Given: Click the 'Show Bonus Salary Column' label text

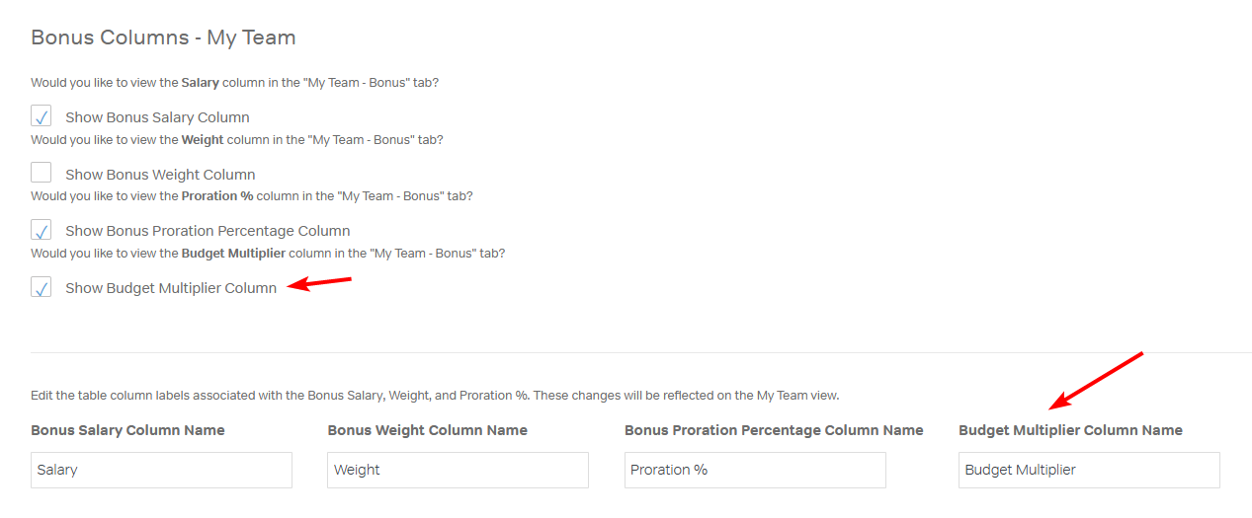Looking at the screenshot, I should 157,117.
